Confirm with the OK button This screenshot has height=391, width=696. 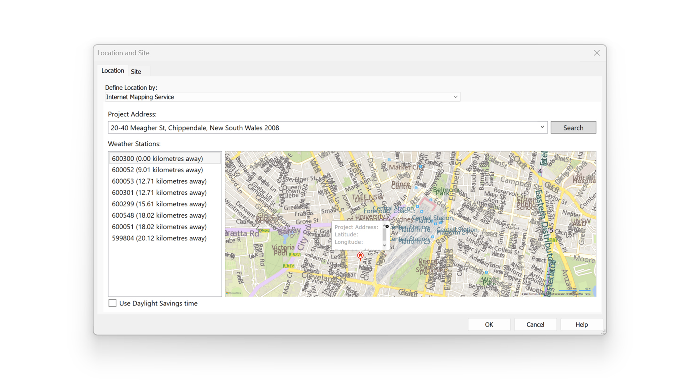(x=489, y=325)
